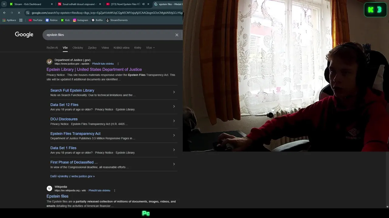This screenshot has width=389, height=218.
Task: Go back to the previous page
Action: (x=4, y=13)
